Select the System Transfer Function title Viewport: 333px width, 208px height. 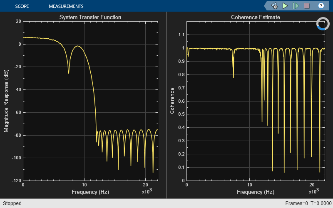click(90, 17)
